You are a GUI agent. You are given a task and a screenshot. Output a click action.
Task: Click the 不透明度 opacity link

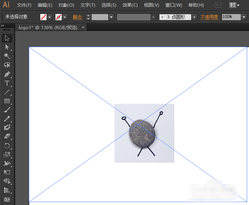point(210,17)
